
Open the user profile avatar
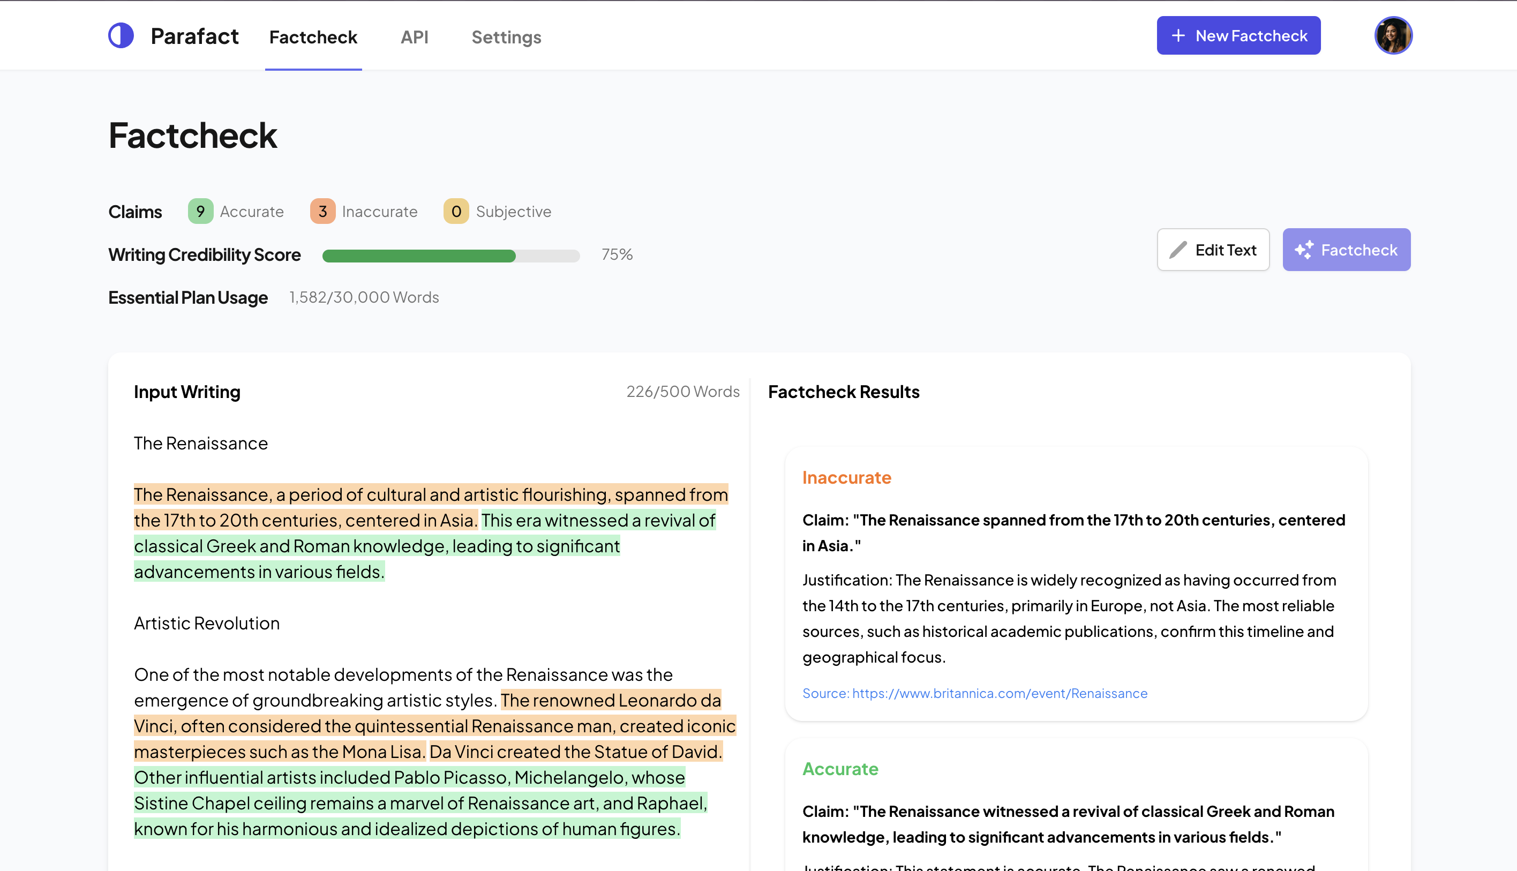click(x=1393, y=36)
